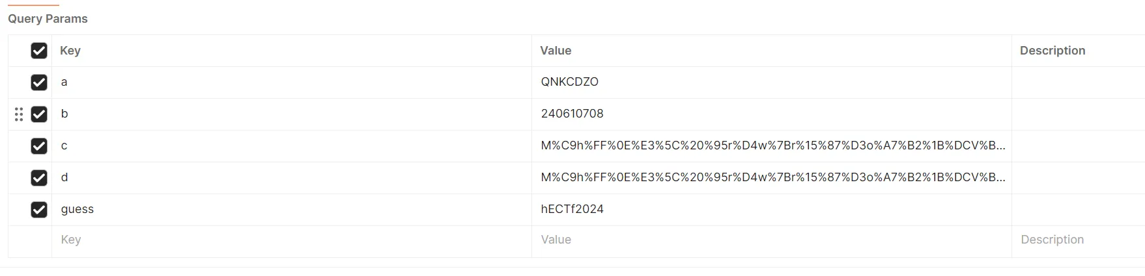Uncheck the guess parameter checkbox
The height and width of the screenshot is (276, 1145).
[x=39, y=210]
